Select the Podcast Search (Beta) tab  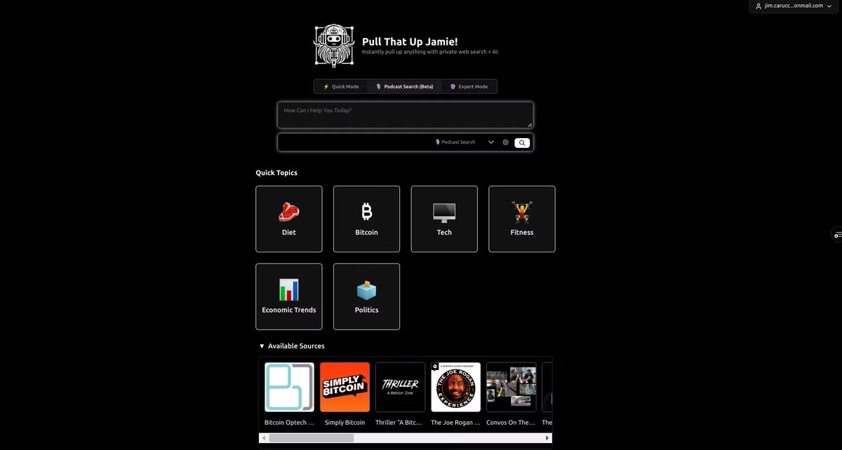point(405,87)
